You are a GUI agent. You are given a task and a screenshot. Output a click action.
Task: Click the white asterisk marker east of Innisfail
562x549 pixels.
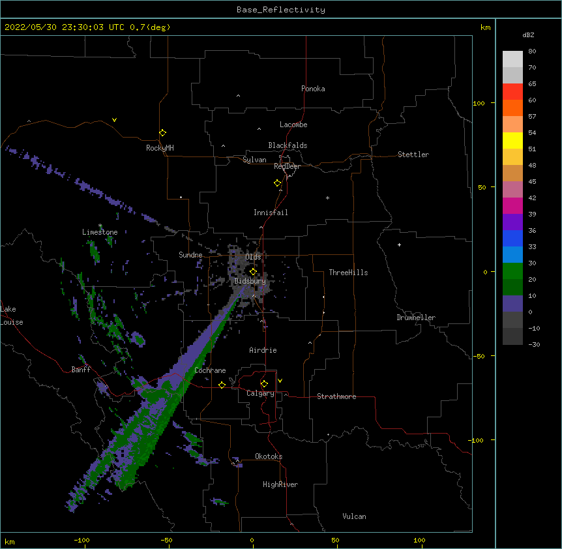pyautogui.click(x=327, y=198)
